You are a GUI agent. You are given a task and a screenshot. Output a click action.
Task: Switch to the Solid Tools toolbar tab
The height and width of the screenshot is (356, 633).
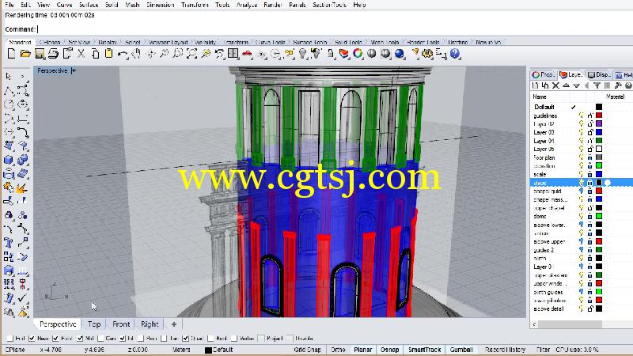pos(348,42)
